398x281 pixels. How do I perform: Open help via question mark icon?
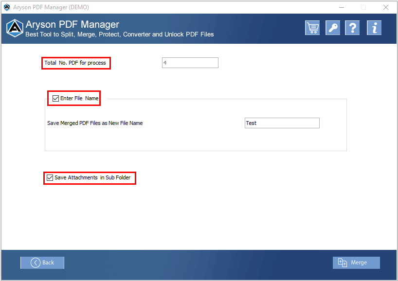point(352,28)
